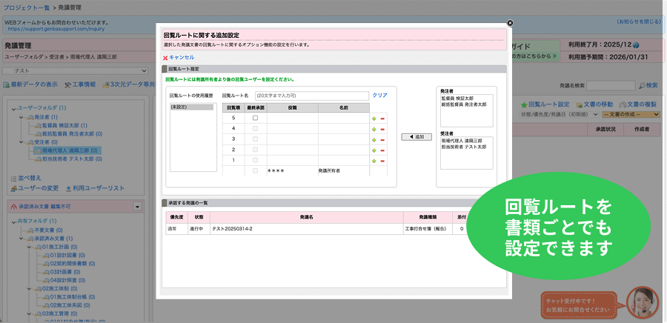Toggle the 最終承認 checkbox for order 4
This screenshot has width=667, height=323.
point(256,128)
